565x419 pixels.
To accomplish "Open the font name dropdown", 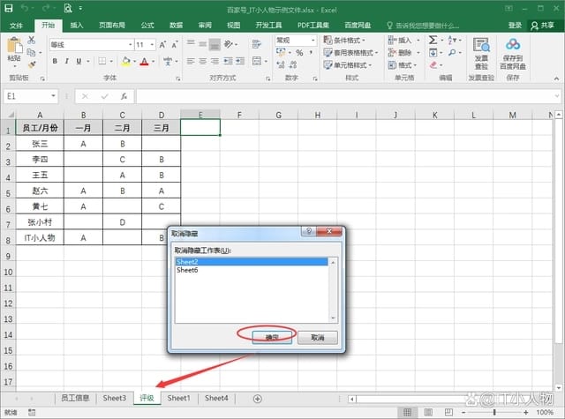I will (127, 44).
